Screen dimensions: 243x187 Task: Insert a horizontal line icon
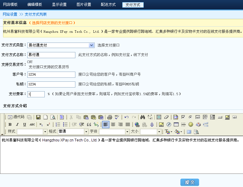[x=184, y=125]
